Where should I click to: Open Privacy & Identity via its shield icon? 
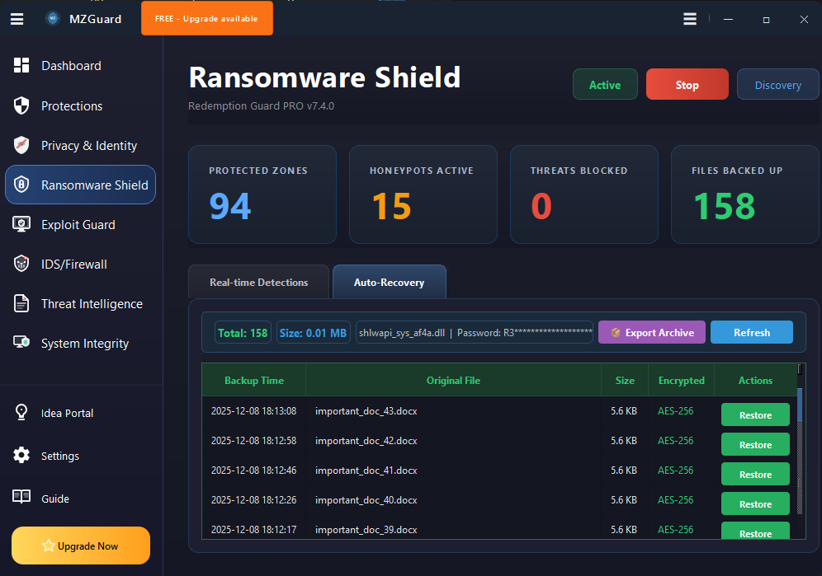pyautogui.click(x=21, y=145)
